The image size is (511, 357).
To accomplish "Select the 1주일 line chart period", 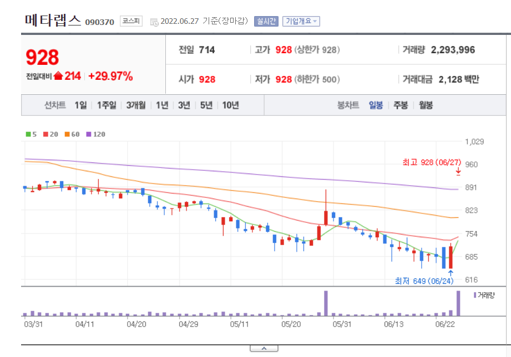I will [107, 105].
